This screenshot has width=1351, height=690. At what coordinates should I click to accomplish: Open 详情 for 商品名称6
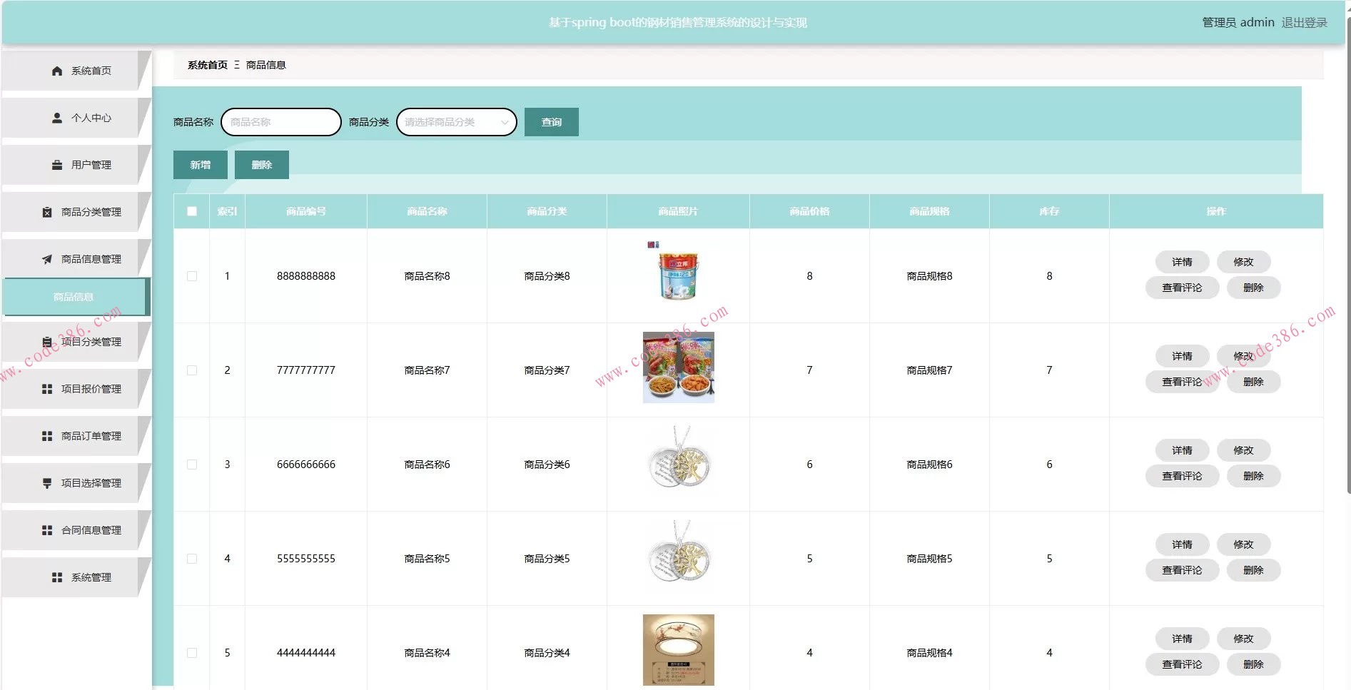[1183, 450]
